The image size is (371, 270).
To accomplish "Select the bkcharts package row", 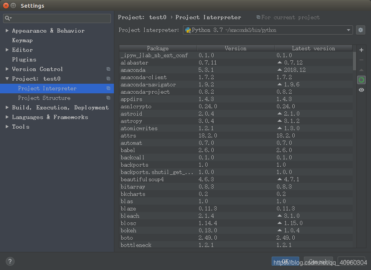I will [236, 194].
